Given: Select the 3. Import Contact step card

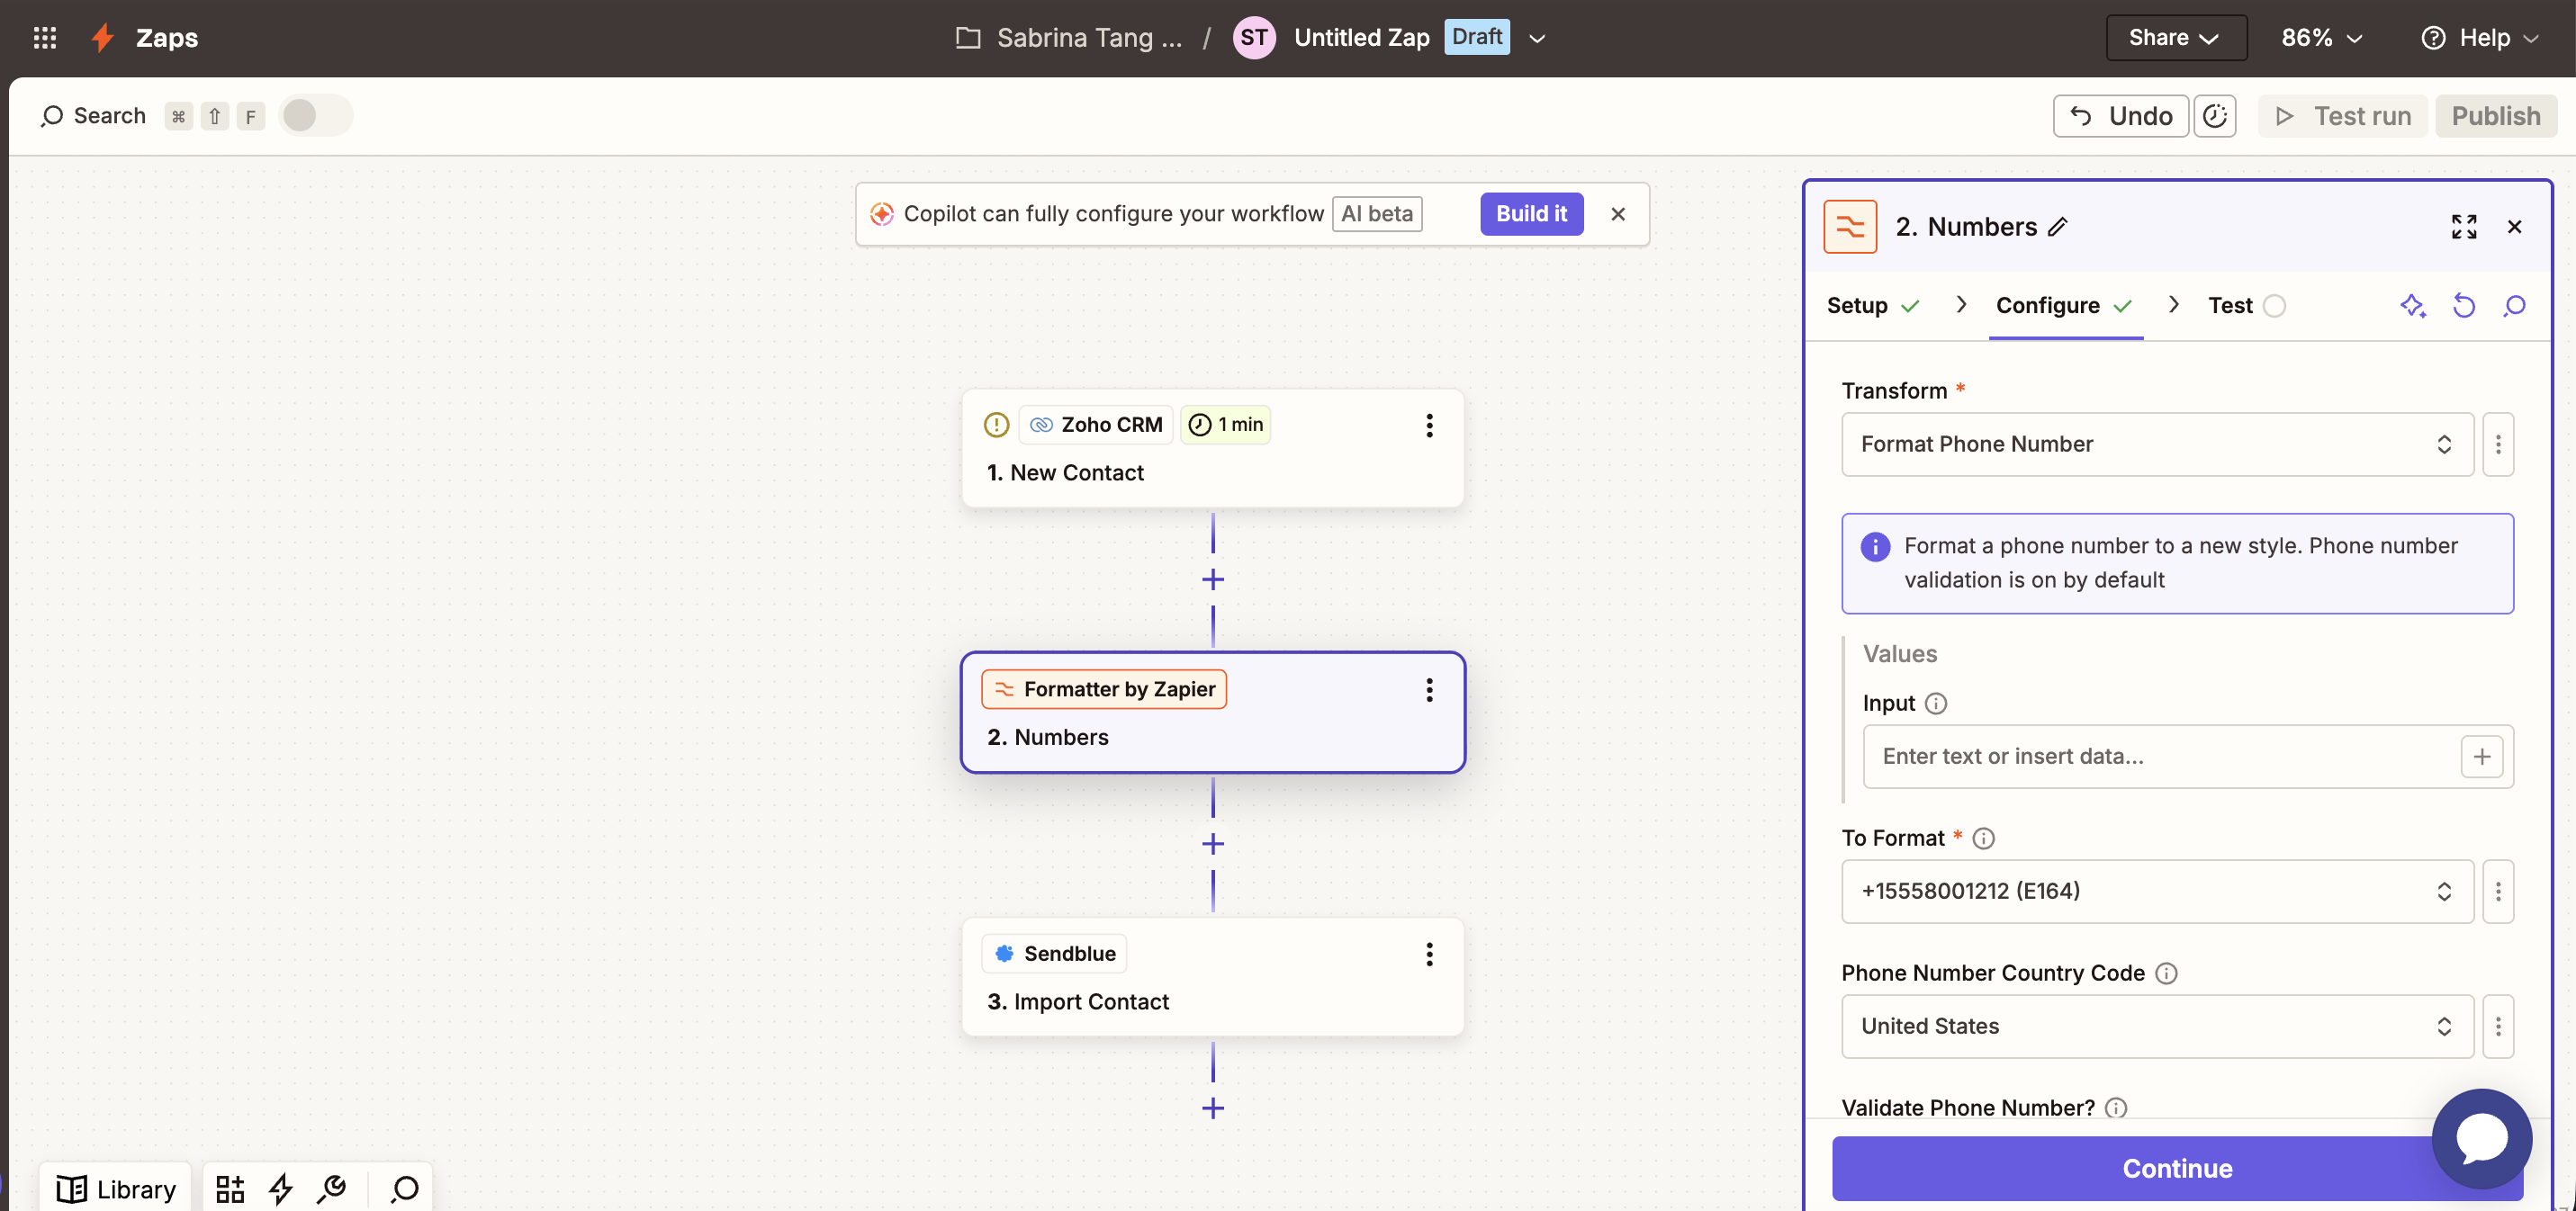Looking at the screenshot, I should click(x=1213, y=977).
